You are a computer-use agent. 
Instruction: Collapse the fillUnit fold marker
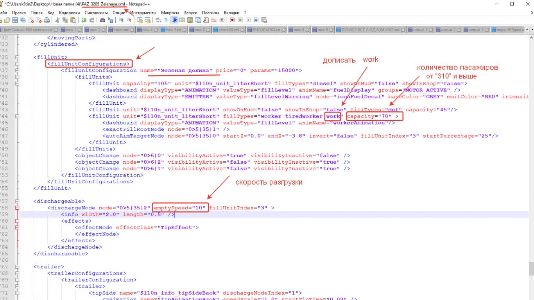(17, 57)
